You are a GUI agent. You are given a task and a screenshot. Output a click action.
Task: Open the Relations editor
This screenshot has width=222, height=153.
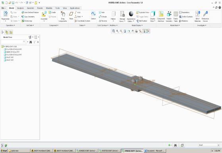(x=183, y=21)
